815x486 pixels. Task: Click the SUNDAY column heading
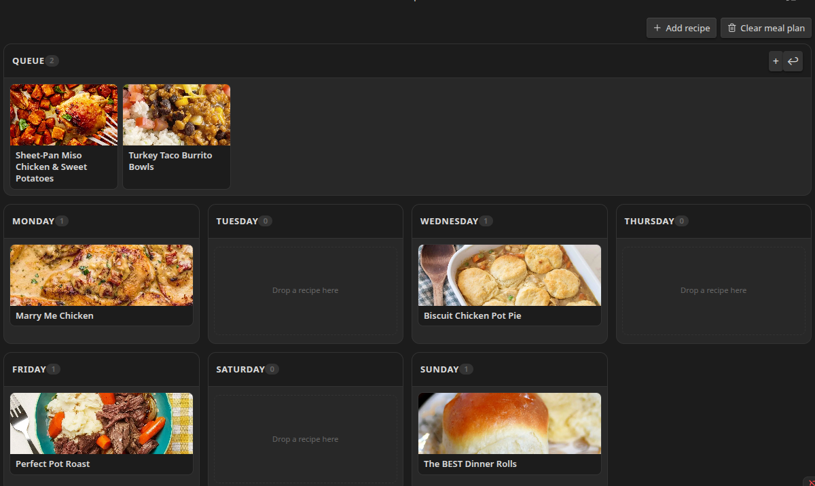439,370
